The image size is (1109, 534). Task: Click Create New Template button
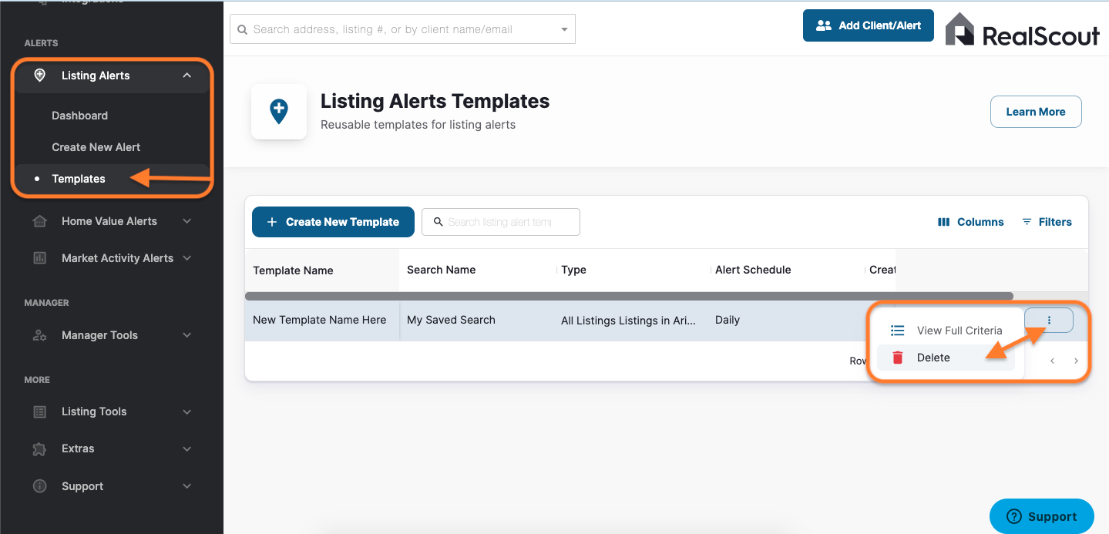333,222
